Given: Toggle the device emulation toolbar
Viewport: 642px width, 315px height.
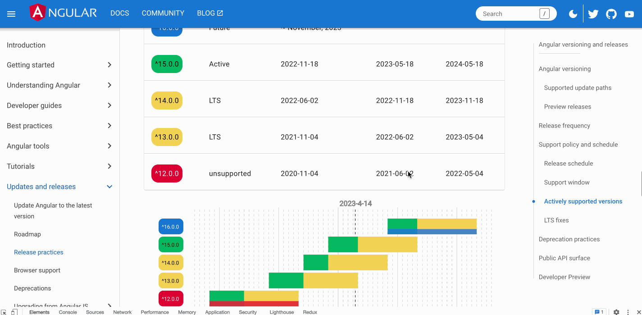Looking at the screenshot, I should pos(14,312).
